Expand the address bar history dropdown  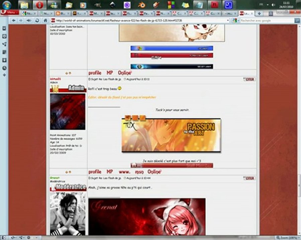(228, 20)
